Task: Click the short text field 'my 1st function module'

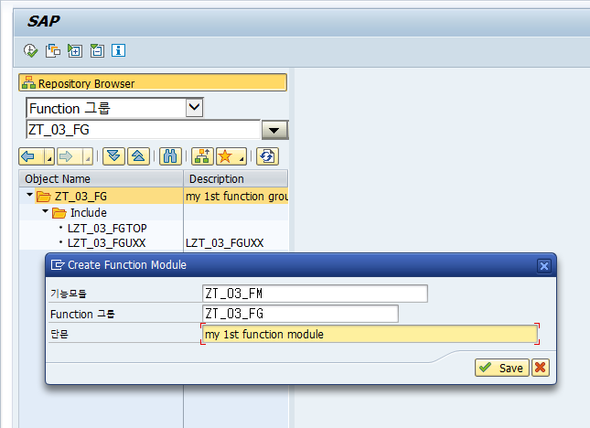Action: tap(370, 334)
